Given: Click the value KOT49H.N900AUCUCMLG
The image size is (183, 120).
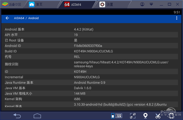Looking at the screenshot, I should point(94,51).
